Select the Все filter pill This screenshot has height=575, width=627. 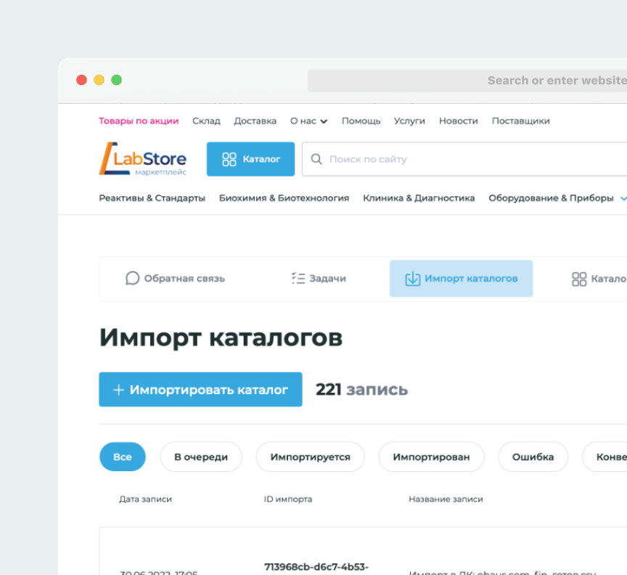(x=123, y=457)
